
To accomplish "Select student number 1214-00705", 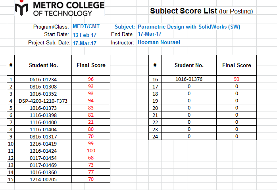I will point(43,179).
